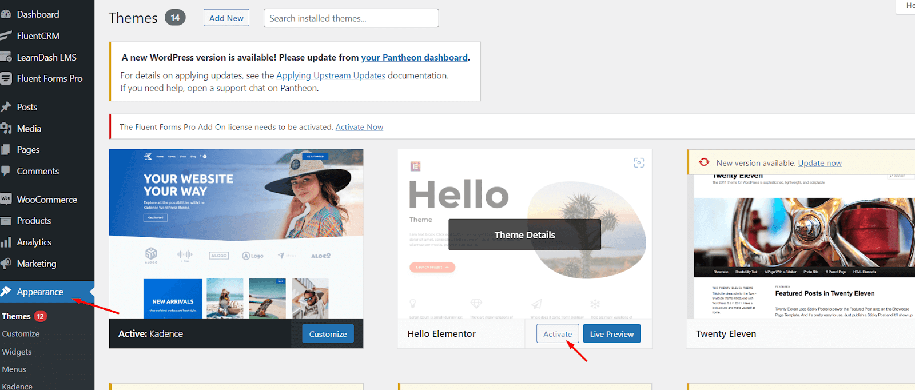Click Live Preview for Hello Elementor

click(x=611, y=334)
